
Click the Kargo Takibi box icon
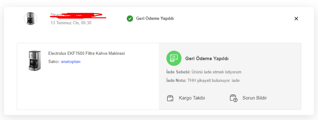(x=170, y=98)
